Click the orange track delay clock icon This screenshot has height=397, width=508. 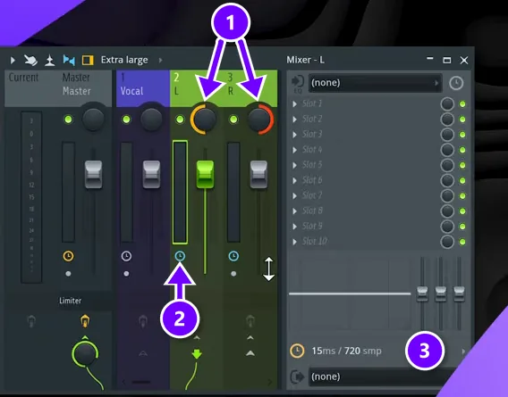(297, 351)
